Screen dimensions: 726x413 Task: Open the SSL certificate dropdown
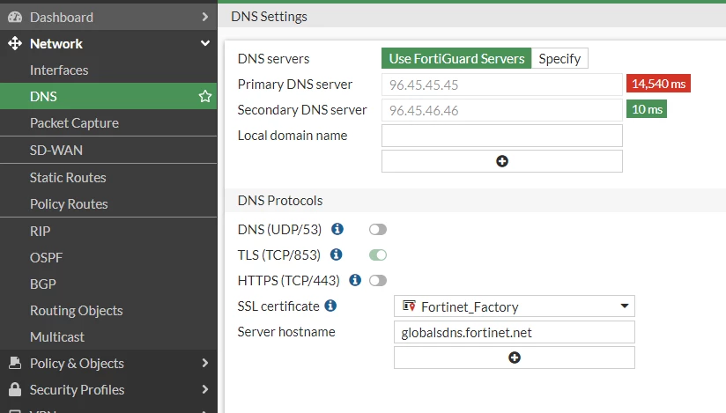pos(514,306)
